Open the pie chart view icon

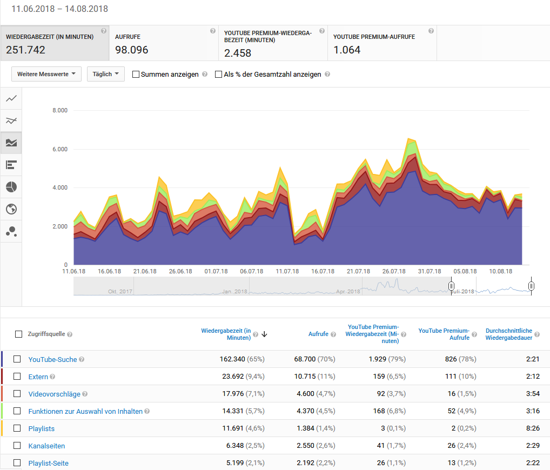(x=11, y=187)
